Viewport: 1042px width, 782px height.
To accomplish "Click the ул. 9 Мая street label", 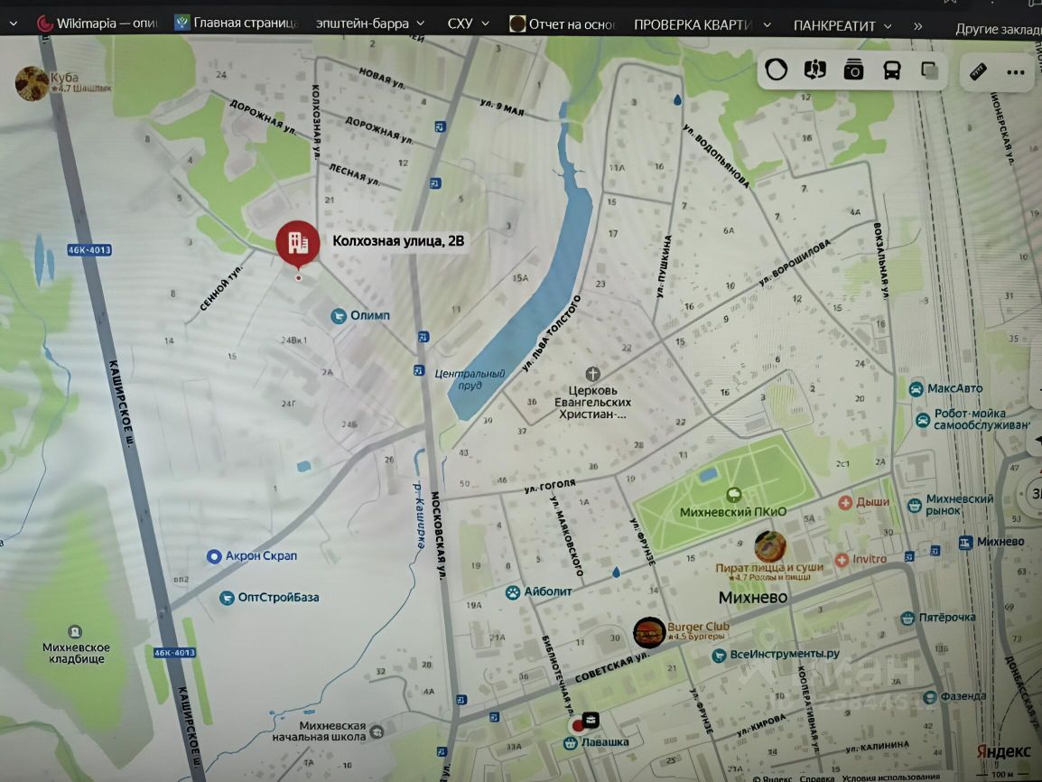I will tap(502, 107).
